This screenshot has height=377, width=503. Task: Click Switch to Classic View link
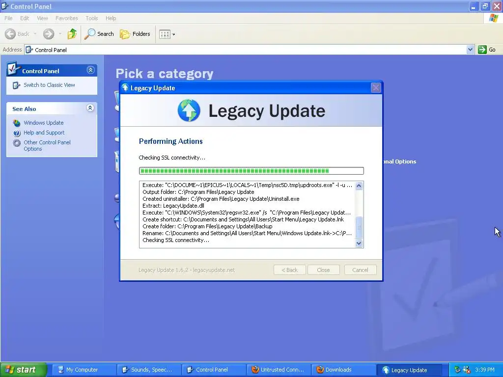coord(49,85)
